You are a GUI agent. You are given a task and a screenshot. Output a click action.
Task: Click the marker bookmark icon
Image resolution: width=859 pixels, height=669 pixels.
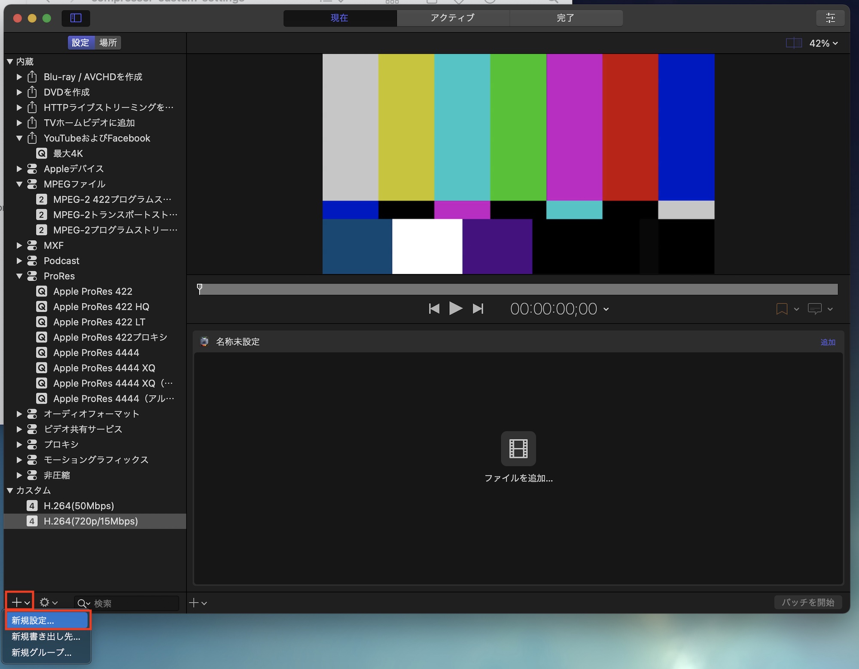pyautogui.click(x=782, y=309)
